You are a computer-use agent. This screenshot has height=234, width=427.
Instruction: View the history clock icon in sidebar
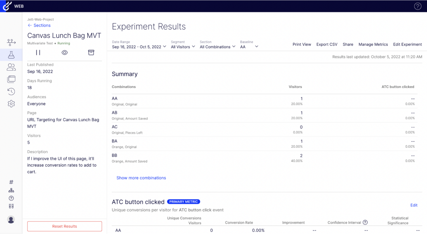[x=11, y=91]
